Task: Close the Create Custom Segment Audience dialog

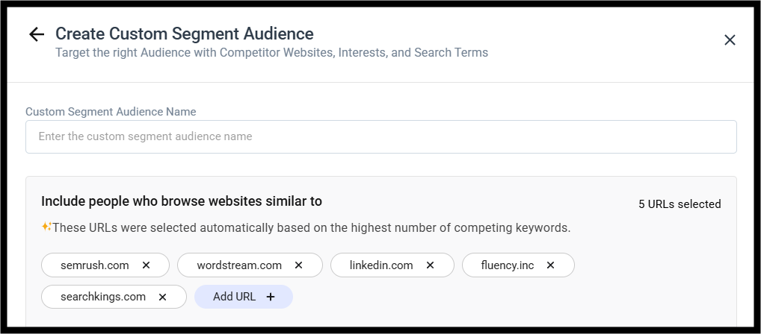Action: click(730, 40)
